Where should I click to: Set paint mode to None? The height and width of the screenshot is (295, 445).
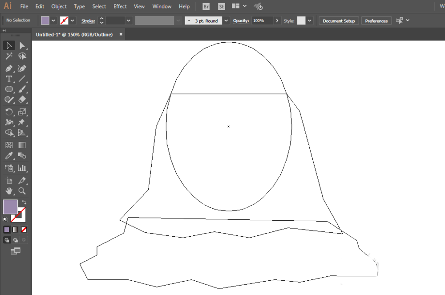coord(24,230)
